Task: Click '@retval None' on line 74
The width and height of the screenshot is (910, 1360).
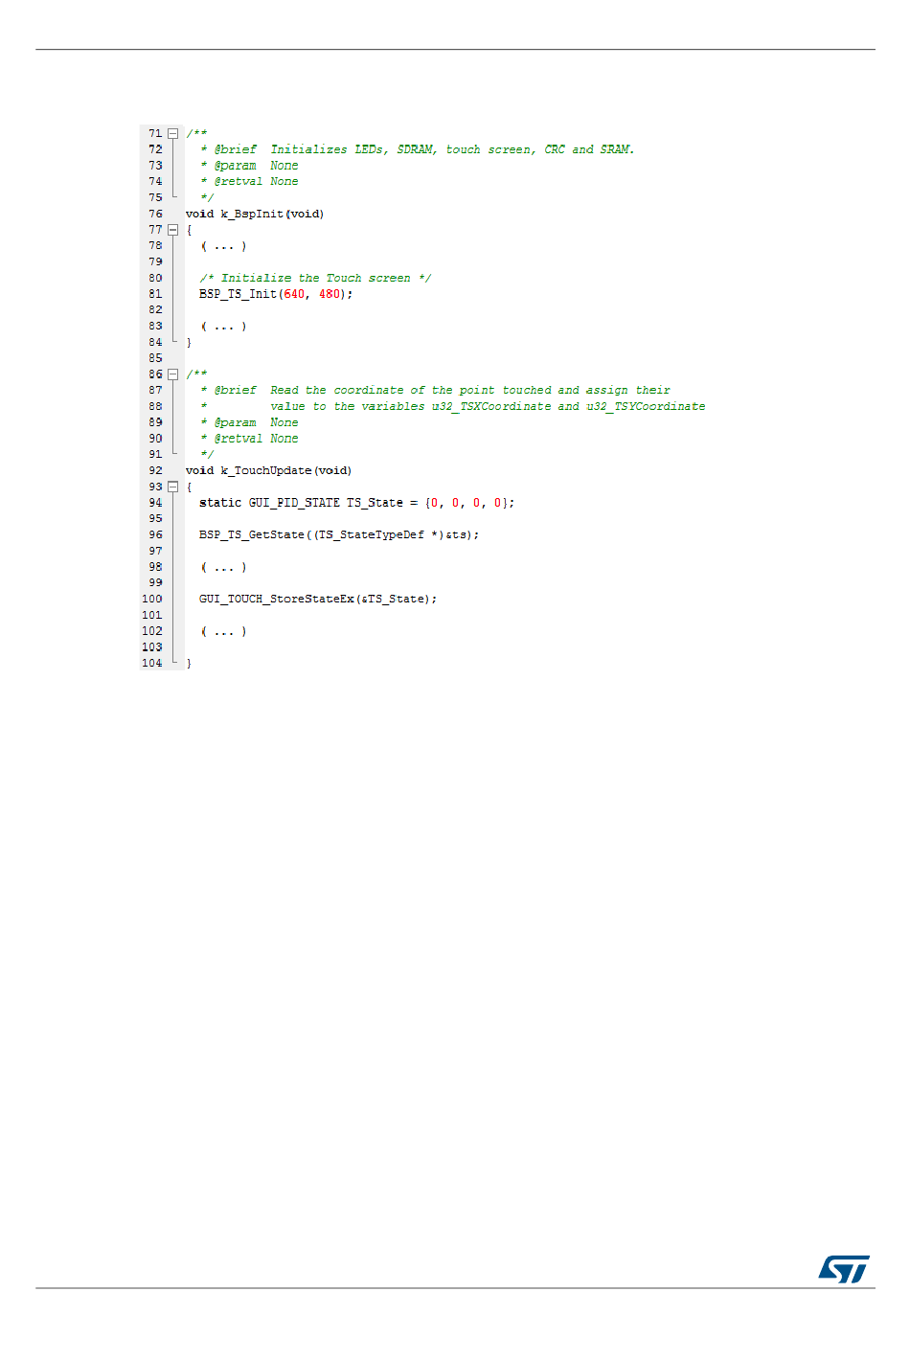Action: 249,181
